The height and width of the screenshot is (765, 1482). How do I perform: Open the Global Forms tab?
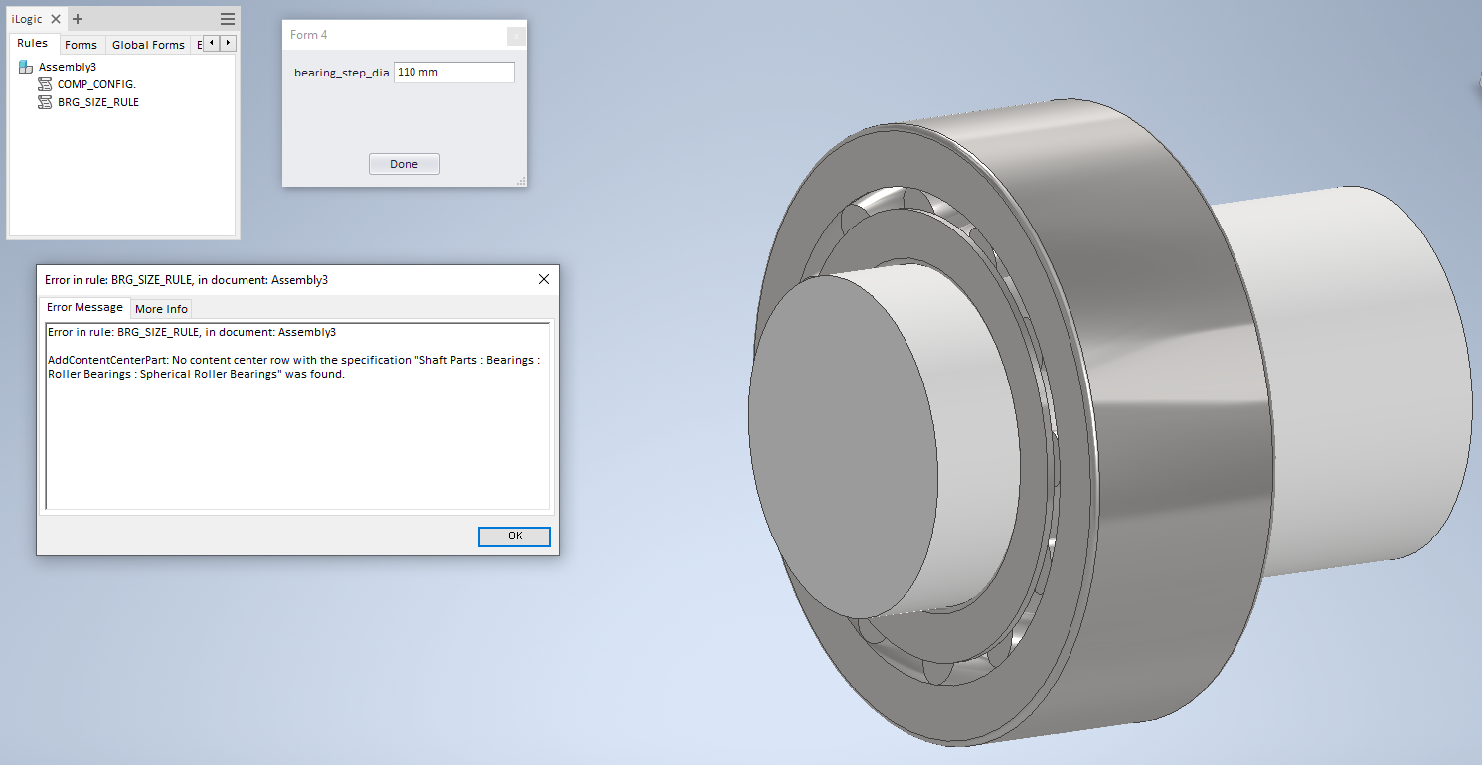pos(148,44)
